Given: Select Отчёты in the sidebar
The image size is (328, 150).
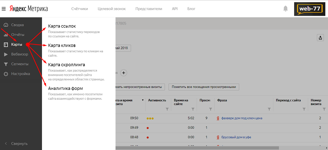Looking at the screenshot, I should tap(18, 35).
